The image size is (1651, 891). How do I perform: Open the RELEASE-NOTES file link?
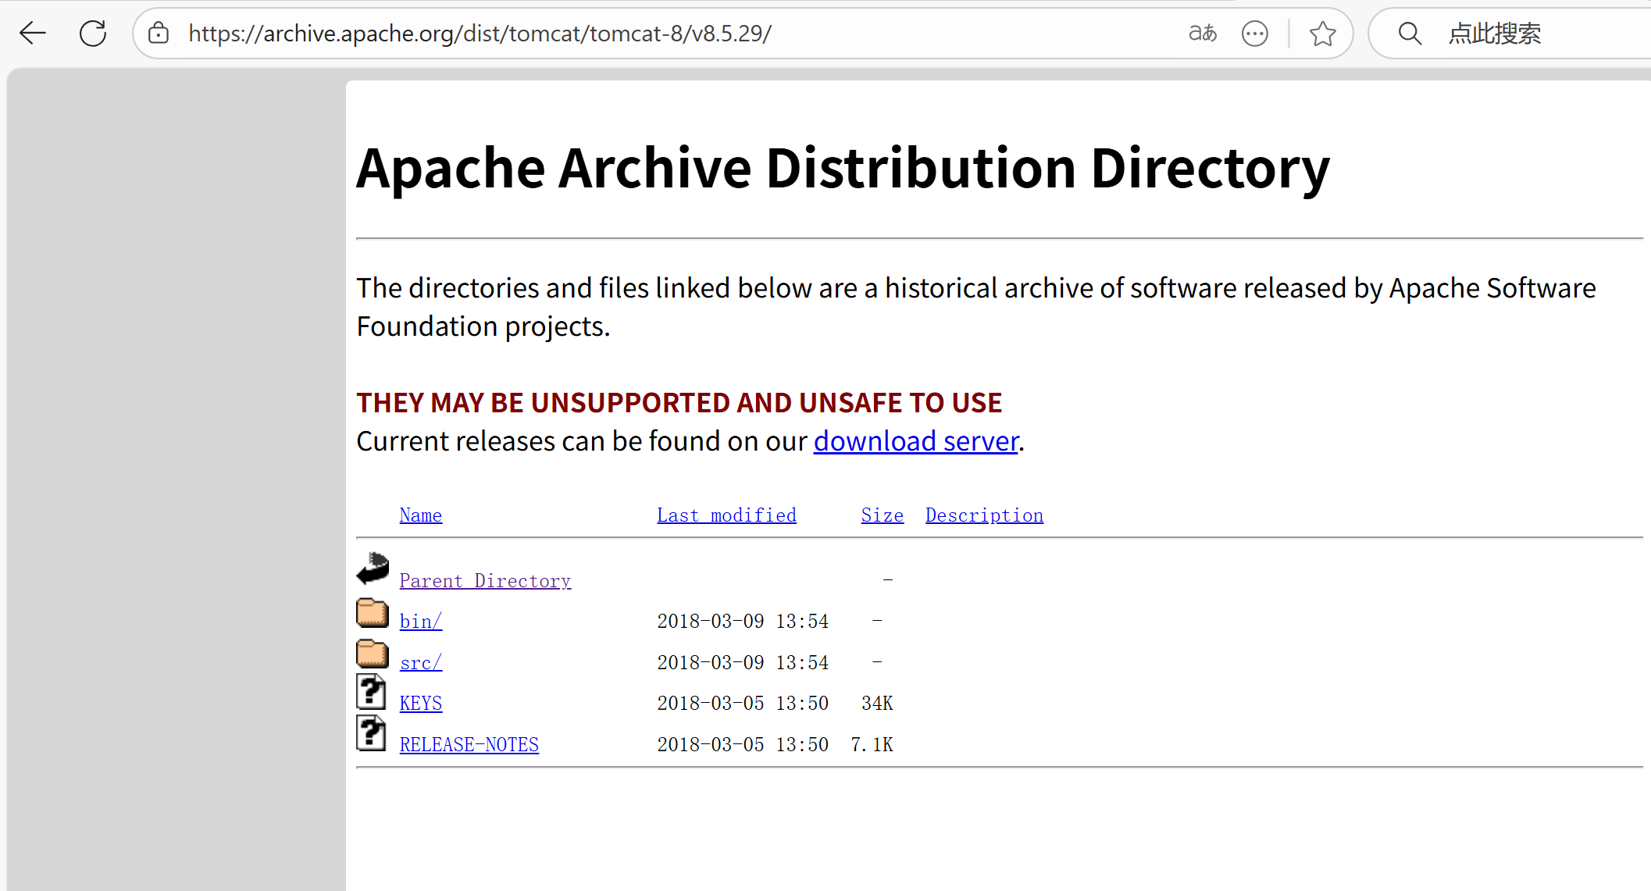(x=469, y=745)
